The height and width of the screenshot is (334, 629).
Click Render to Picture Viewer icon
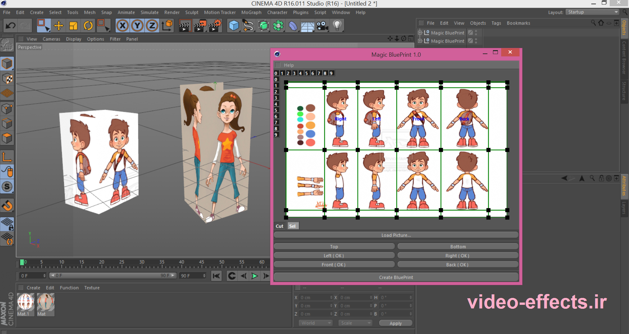point(200,26)
